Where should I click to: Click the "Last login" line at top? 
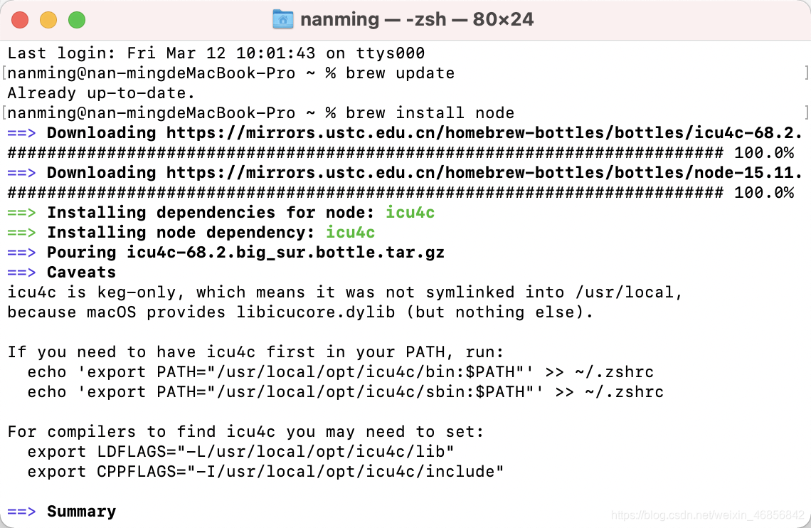tap(216, 53)
